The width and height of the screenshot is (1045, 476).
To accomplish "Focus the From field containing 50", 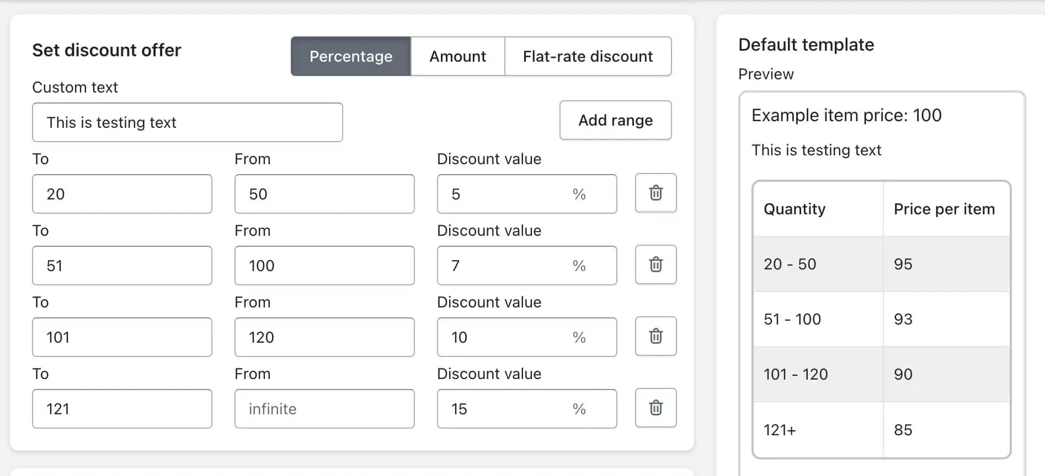I will pos(324,194).
